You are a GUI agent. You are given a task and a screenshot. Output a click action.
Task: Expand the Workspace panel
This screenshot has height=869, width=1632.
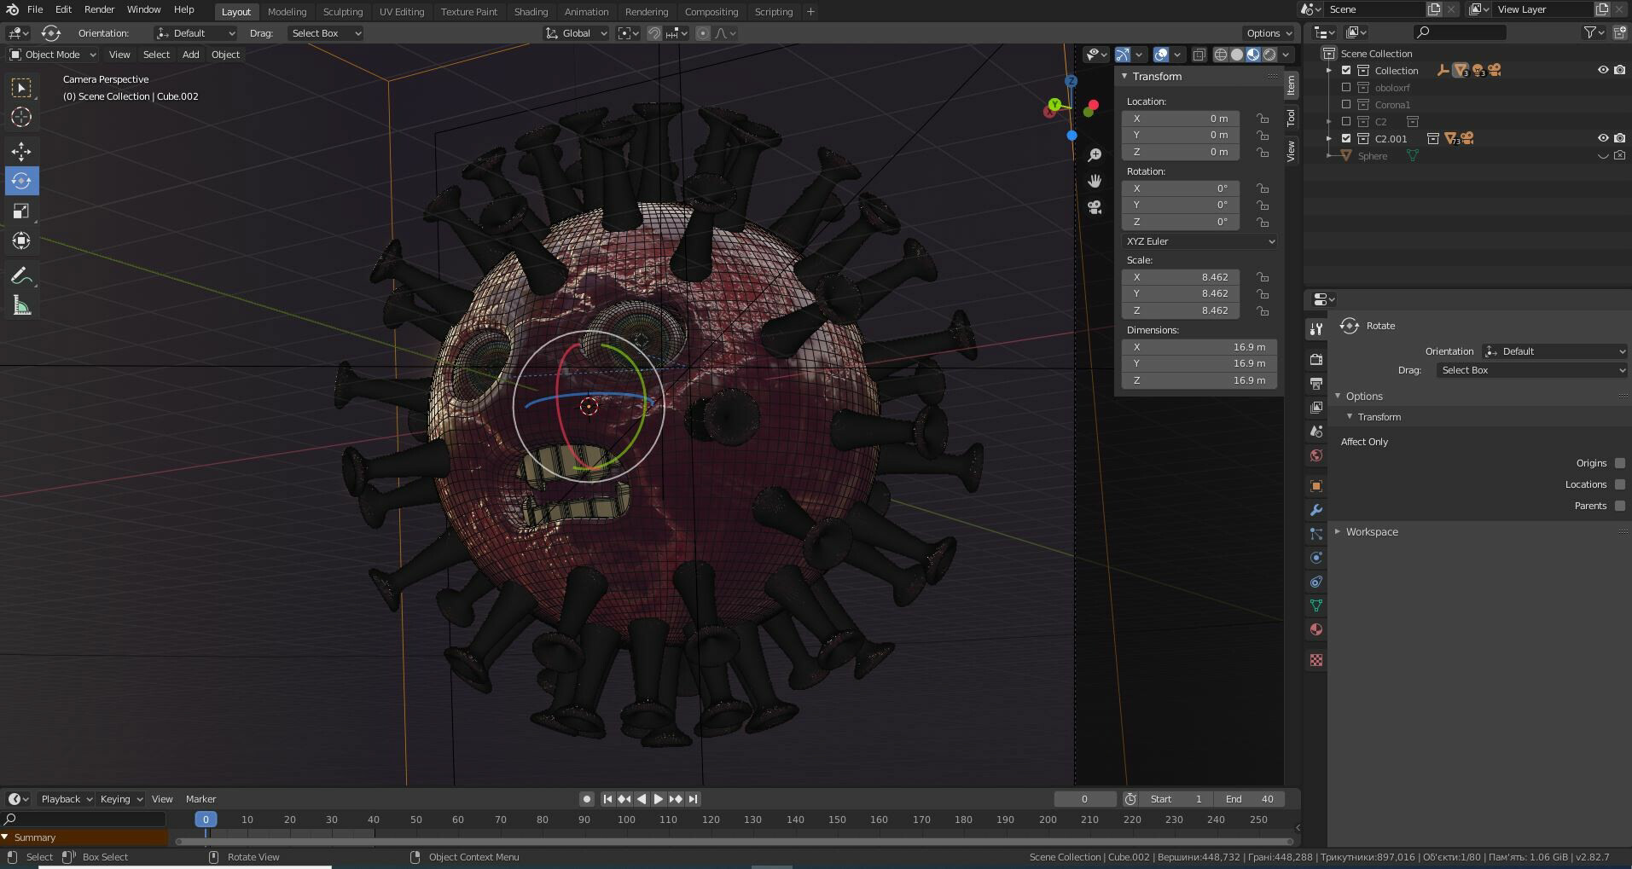1371,531
